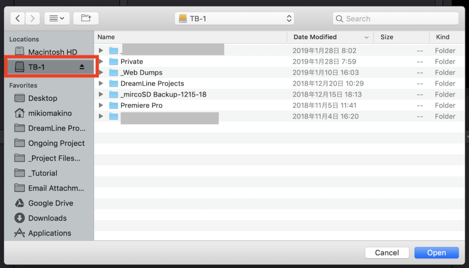This screenshot has width=469, height=268.
Task: Expand folder dated 2018年11月4日 16:20
Action: point(101,116)
